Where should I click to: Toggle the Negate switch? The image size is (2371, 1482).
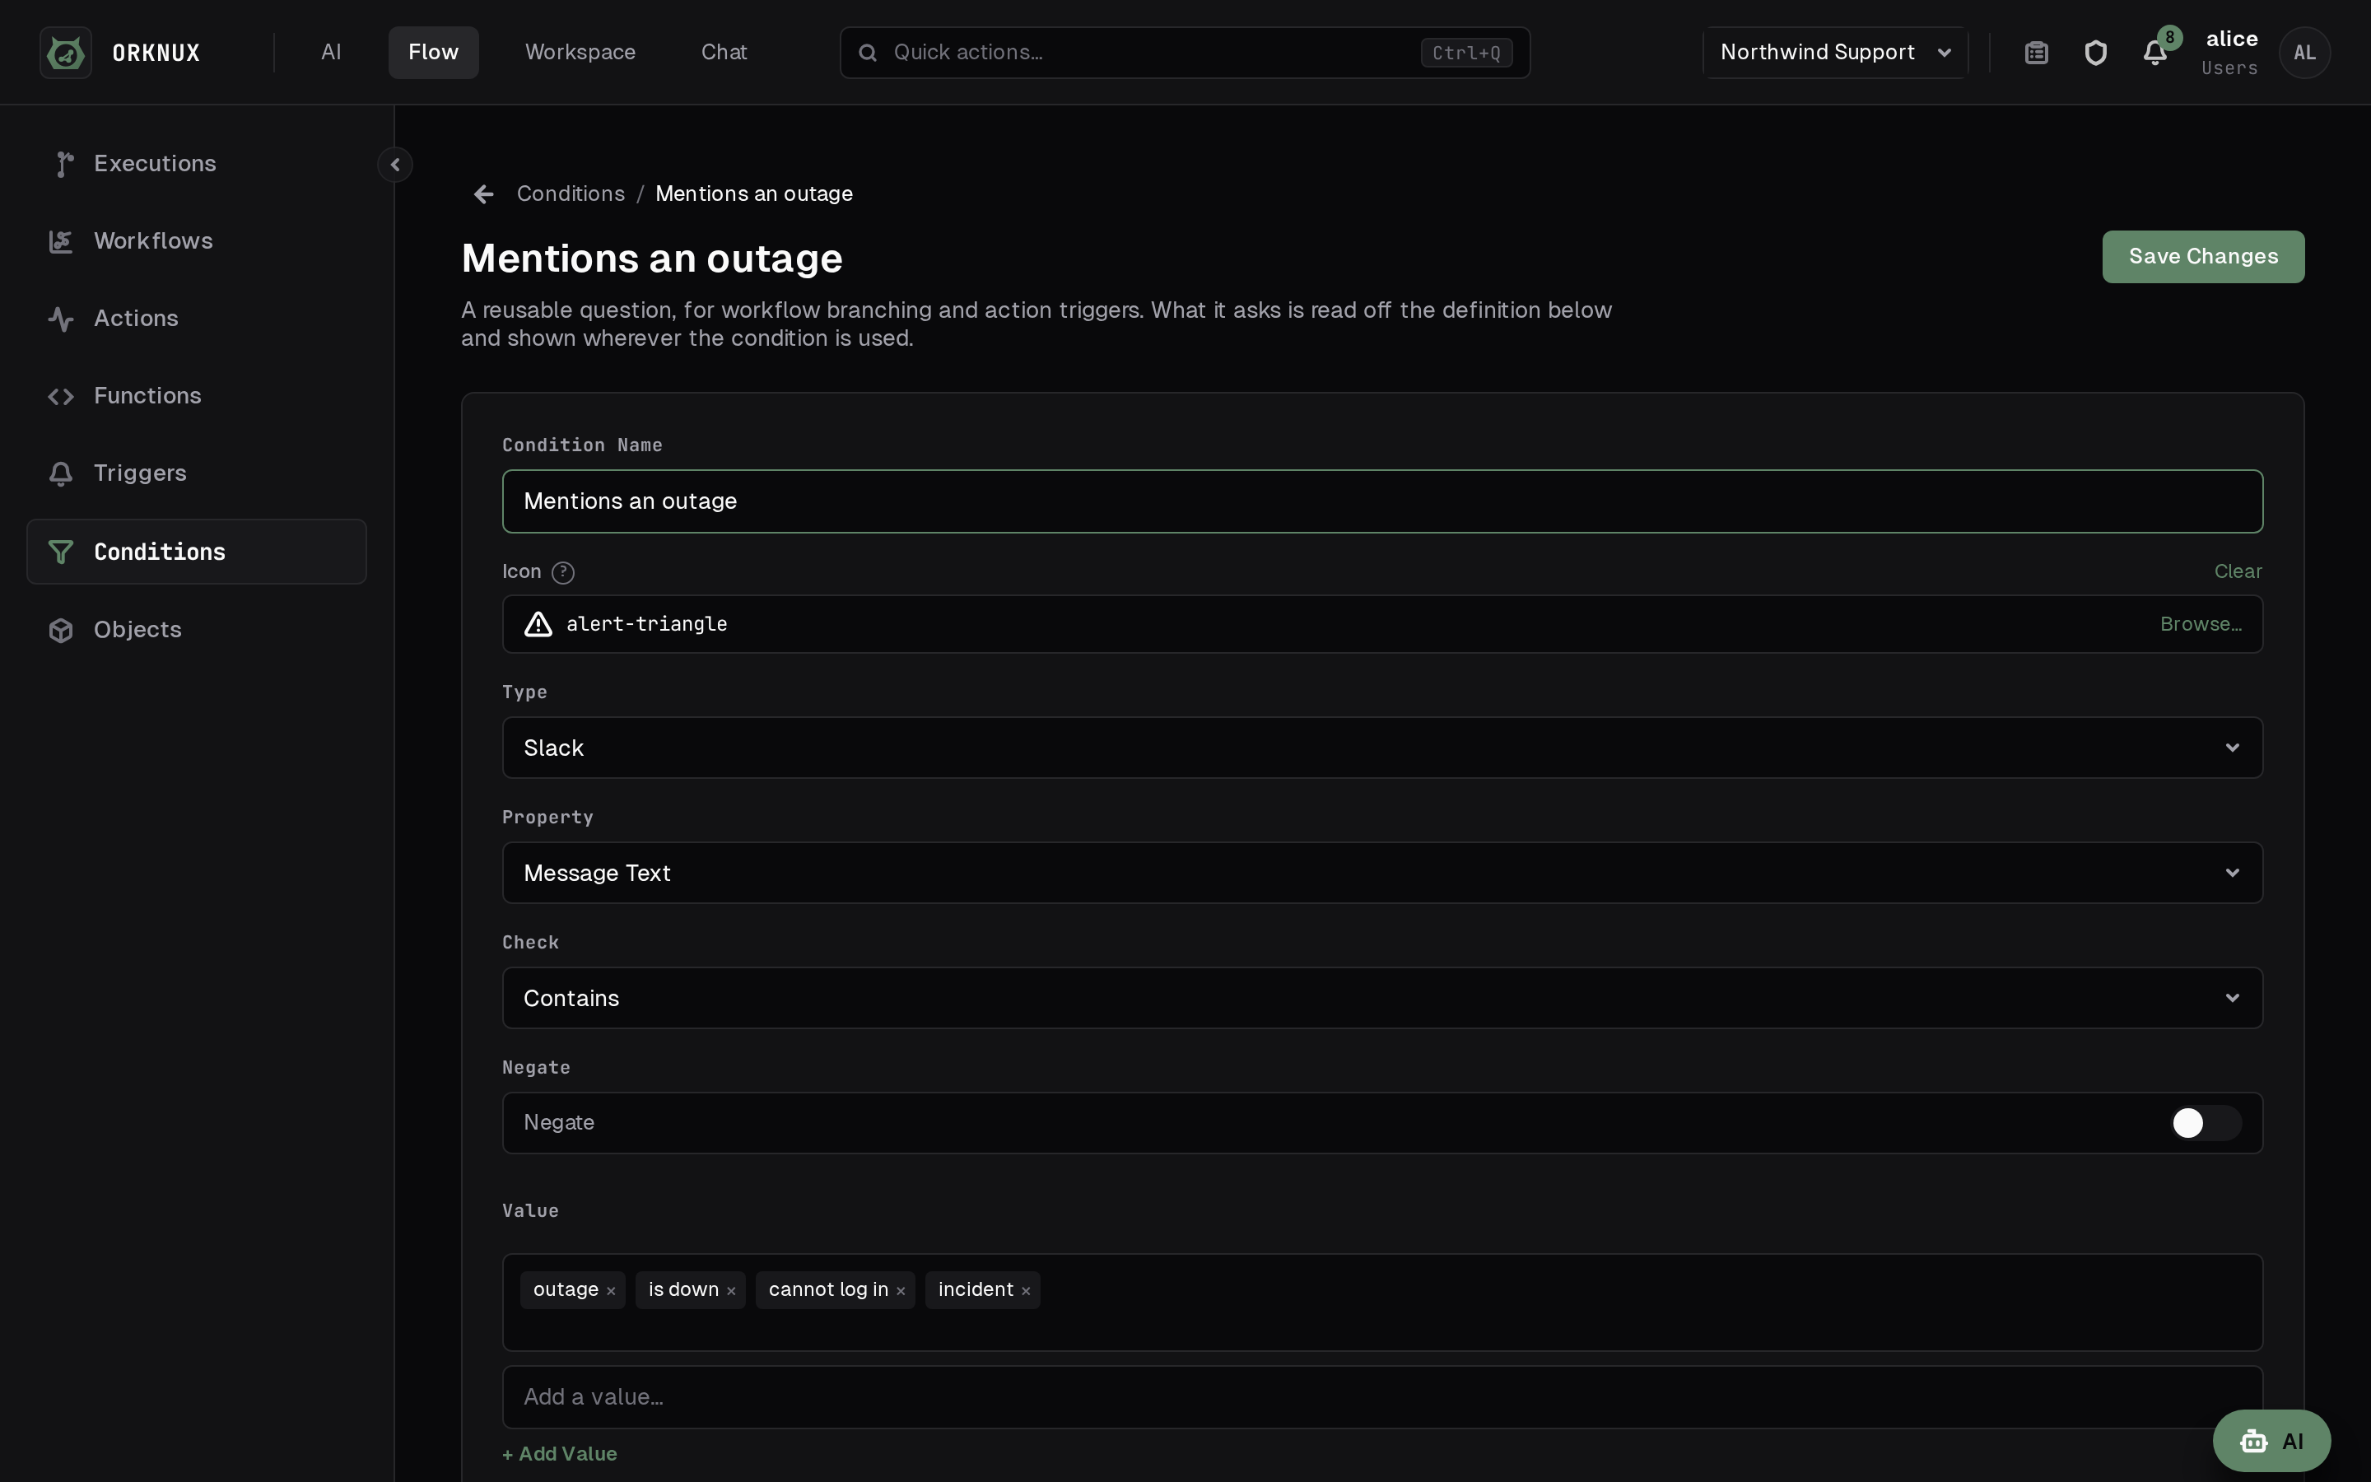tap(2205, 1123)
